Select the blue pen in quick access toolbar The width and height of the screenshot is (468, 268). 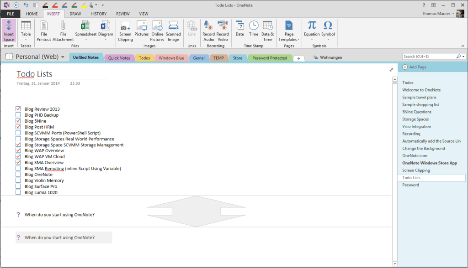[64, 5]
